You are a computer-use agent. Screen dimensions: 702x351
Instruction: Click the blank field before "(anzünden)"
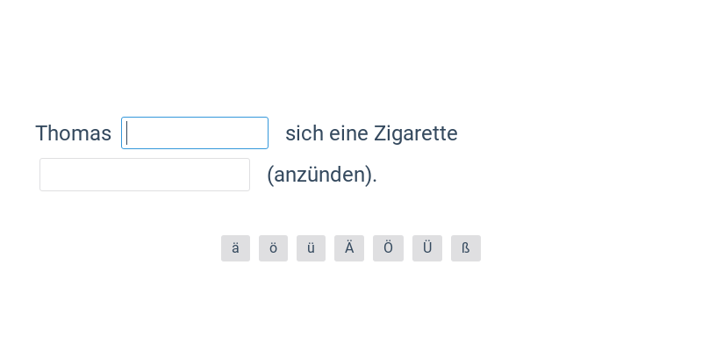click(x=145, y=175)
